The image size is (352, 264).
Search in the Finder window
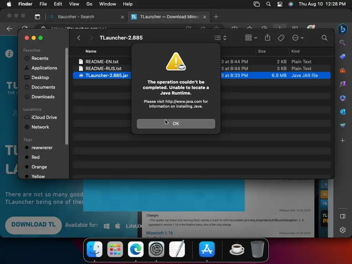pos(324,38)
